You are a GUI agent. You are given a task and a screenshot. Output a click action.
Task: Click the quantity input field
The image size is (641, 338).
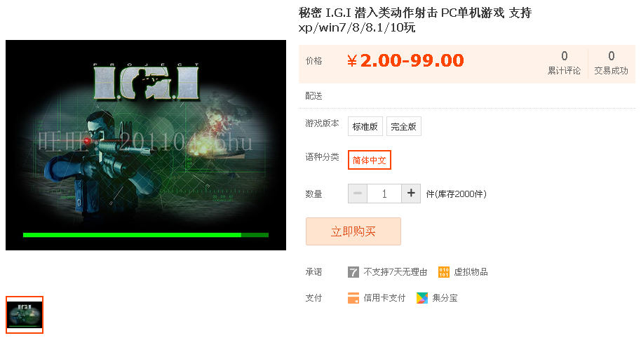point(384,194)
